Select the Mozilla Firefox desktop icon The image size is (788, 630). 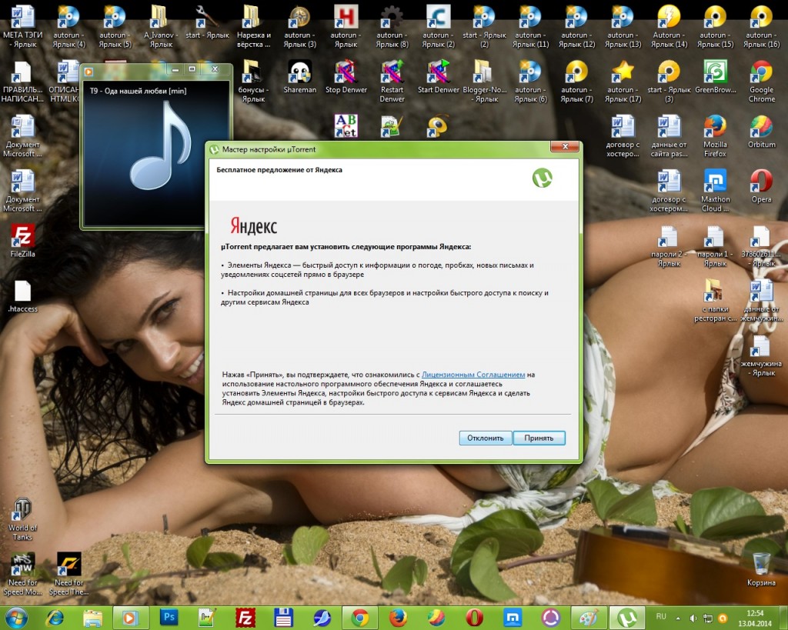tap(715, 135)
